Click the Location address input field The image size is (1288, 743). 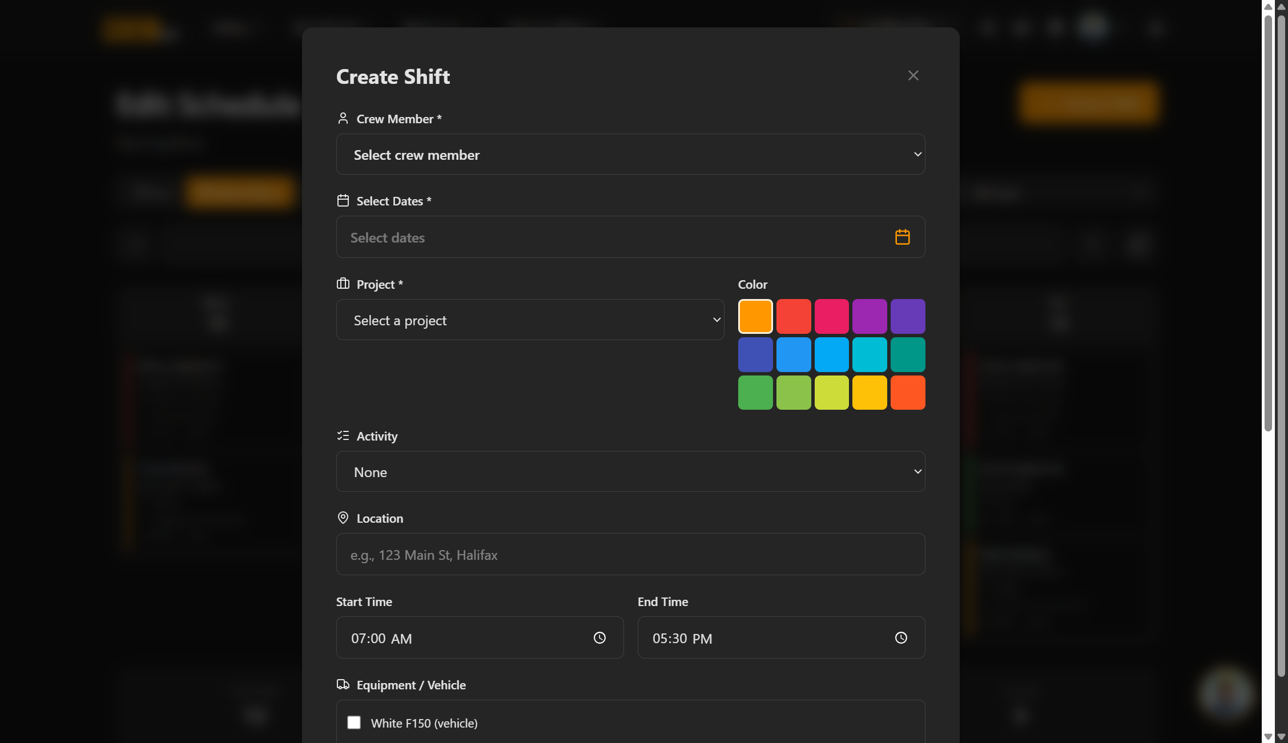tap(630, 554)
